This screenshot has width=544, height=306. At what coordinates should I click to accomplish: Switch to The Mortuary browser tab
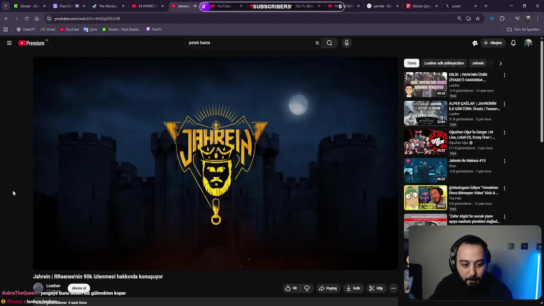[108, 6]
